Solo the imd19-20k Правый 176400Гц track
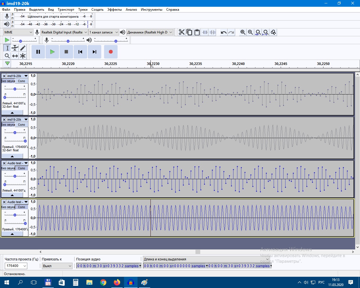 point(22,125)
